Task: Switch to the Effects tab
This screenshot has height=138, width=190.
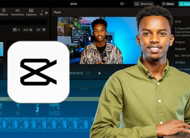Action: coord(4,12)
